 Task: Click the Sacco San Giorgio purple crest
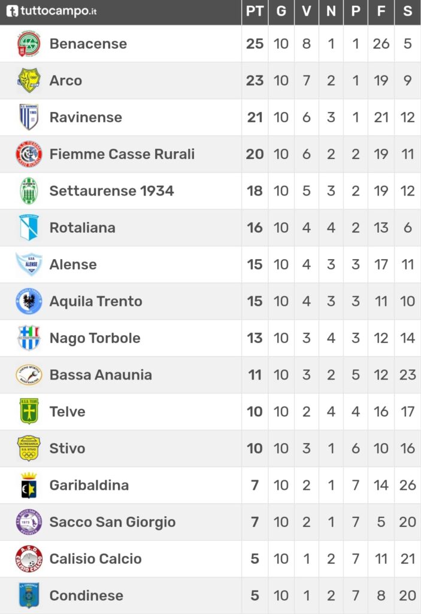point(29,522)
